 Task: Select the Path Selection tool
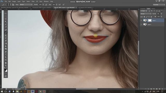tap(6, 57)
